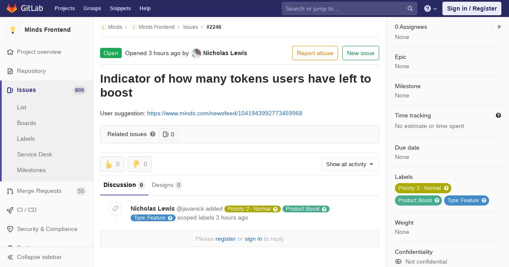Open the Labels sidebar item
The image size is (509, 267).
tap(26, 139)
